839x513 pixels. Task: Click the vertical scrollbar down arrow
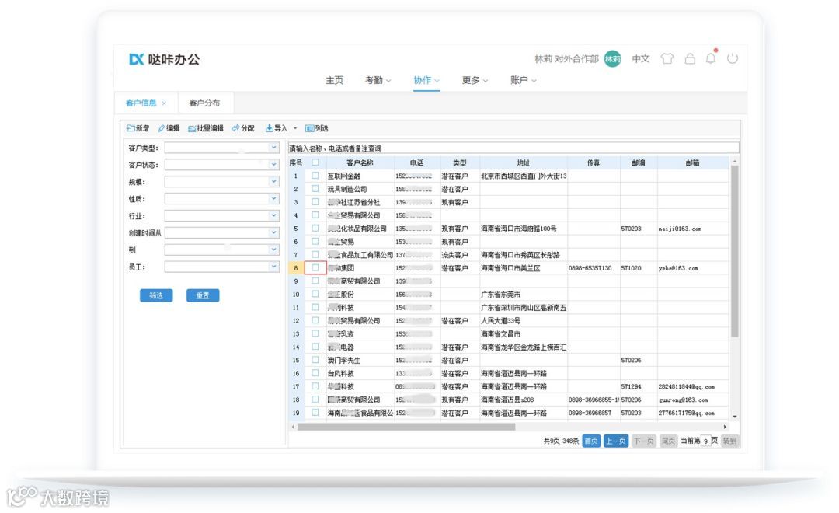point(735,417)
